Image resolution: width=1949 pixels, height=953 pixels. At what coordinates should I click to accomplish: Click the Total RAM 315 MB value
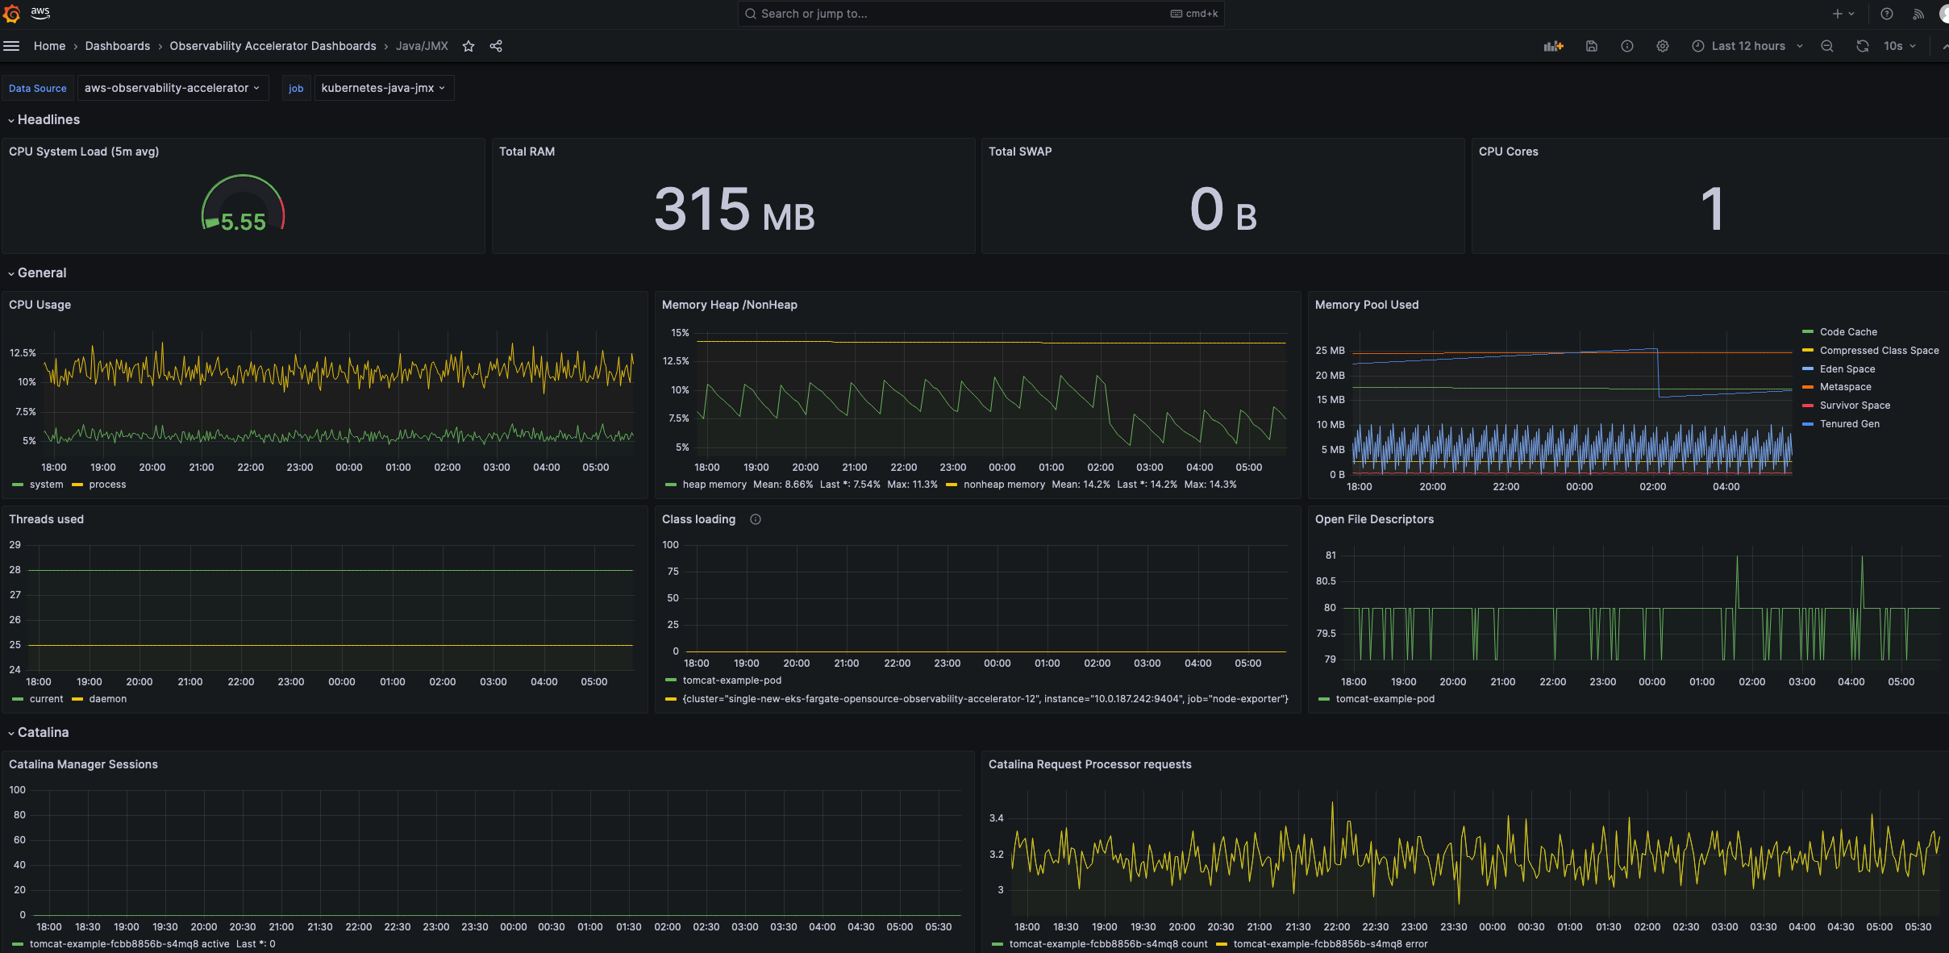[x=734, y=210]
